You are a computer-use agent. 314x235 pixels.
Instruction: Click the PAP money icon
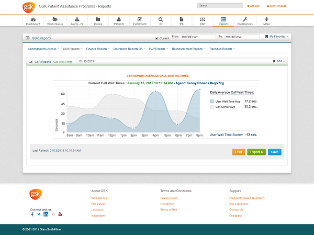coord(203,19)
